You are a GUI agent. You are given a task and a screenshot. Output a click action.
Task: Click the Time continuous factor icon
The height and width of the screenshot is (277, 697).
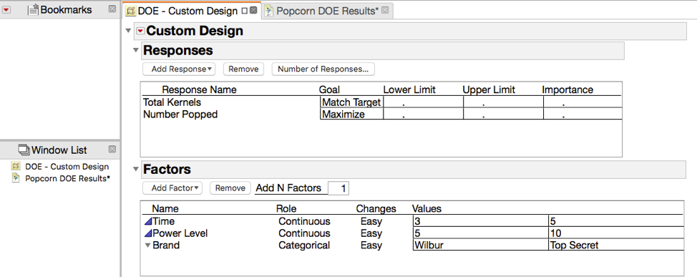coord(148,221)
